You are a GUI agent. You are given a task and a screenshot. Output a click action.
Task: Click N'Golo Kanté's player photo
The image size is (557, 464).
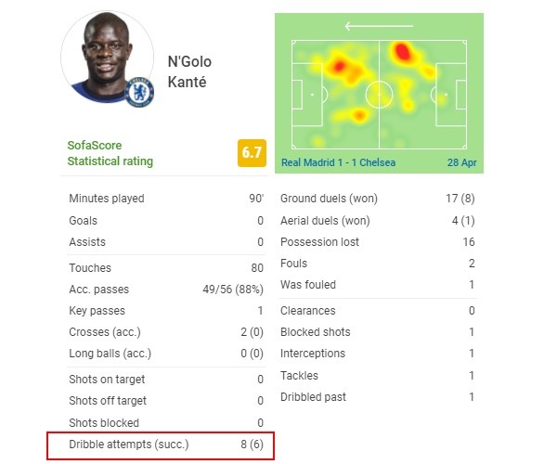pyautogui.click(x=107, y=57)
